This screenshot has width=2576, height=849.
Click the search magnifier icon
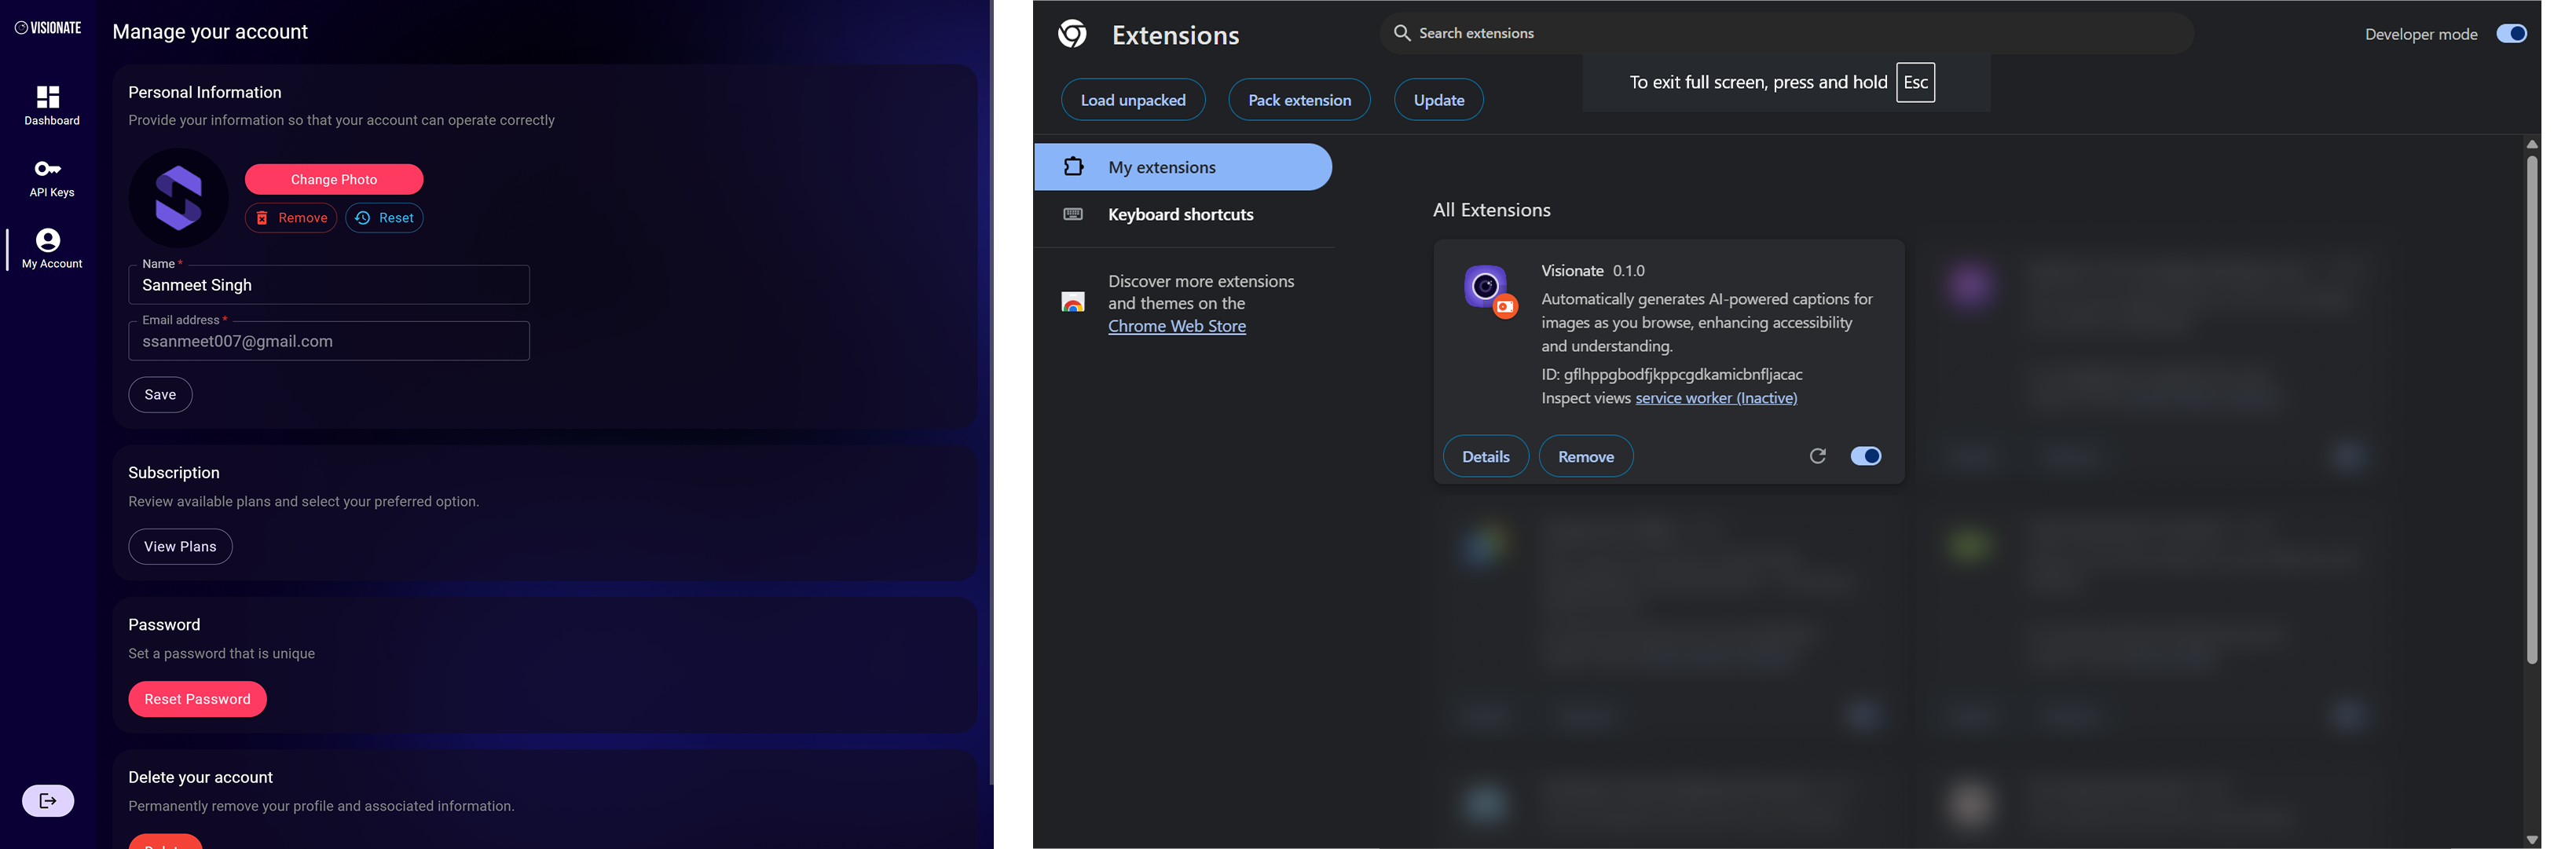[x=1402, y=33]
